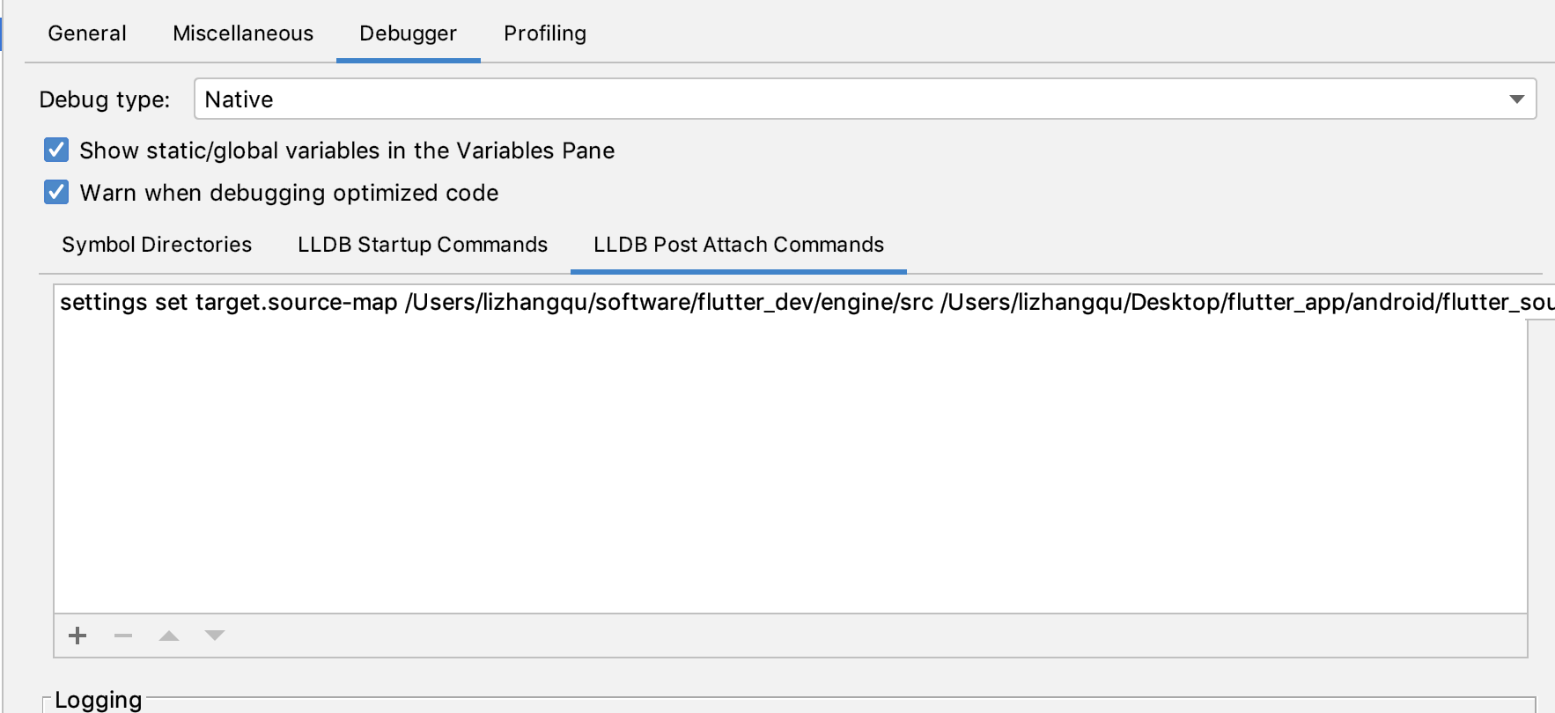Click the Debug type label
1555x713 pixels.
pyautogui.click(x=105, y=99)
